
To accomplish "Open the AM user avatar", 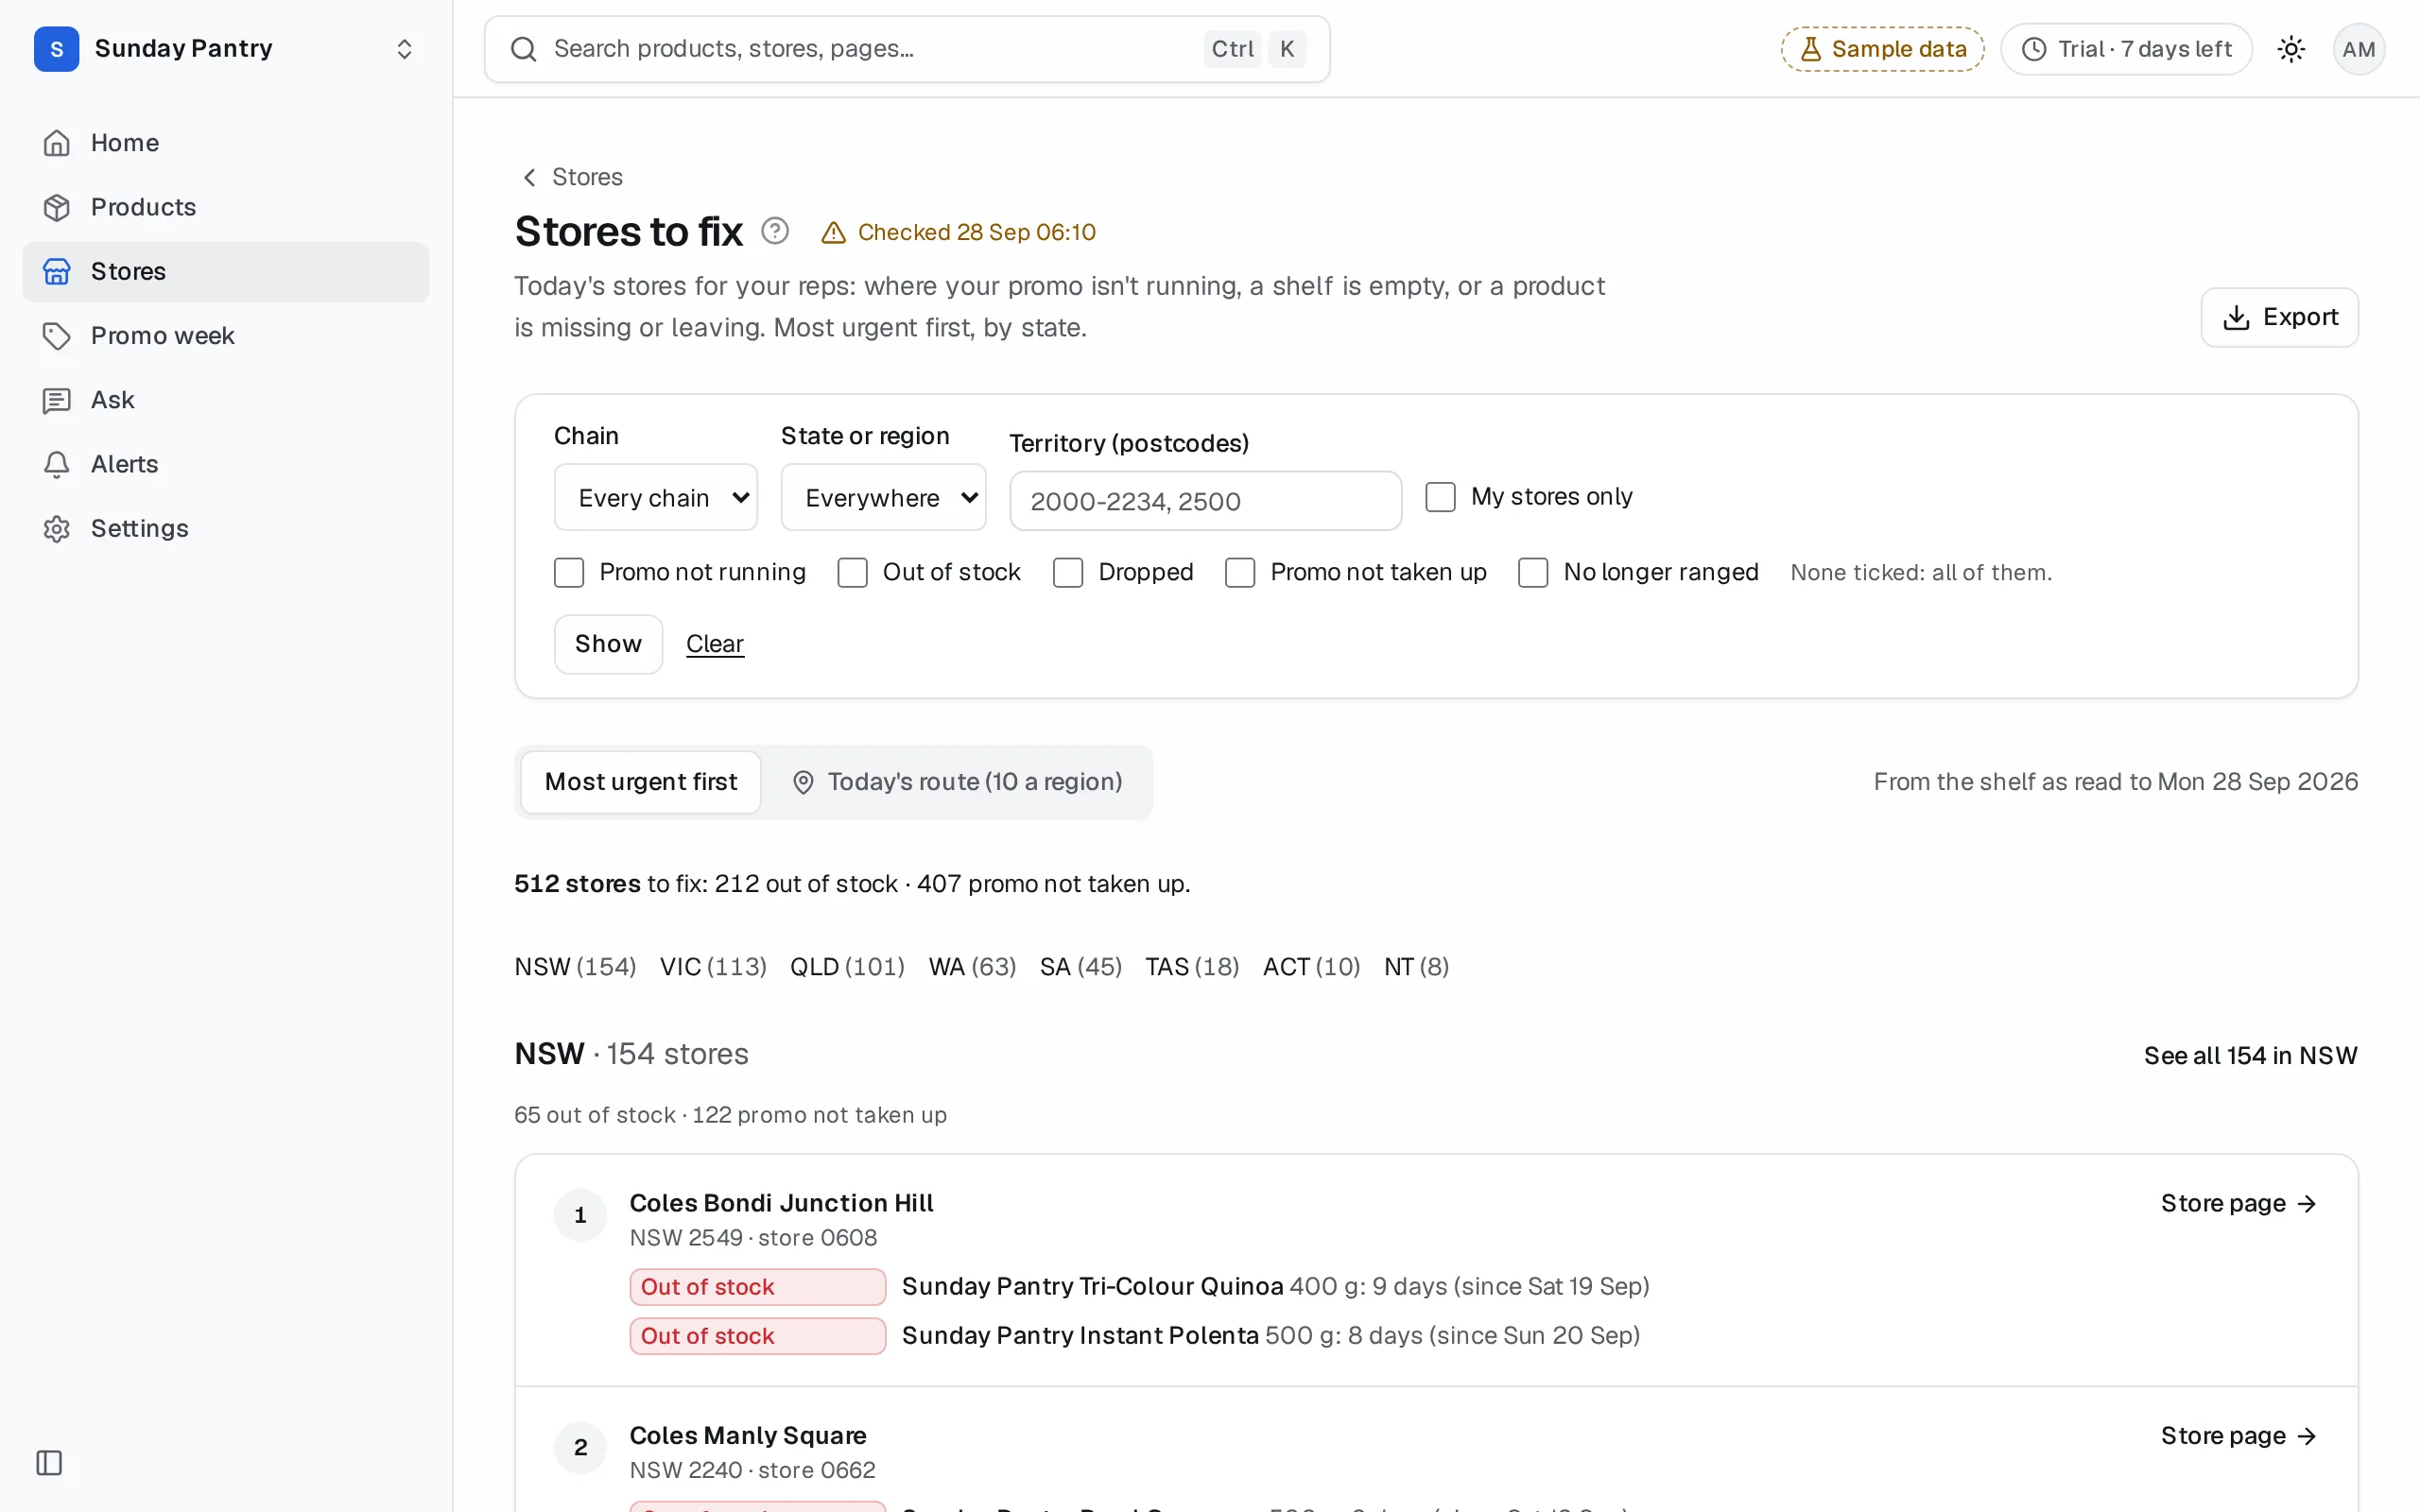I will click(x=2358, y=49).
